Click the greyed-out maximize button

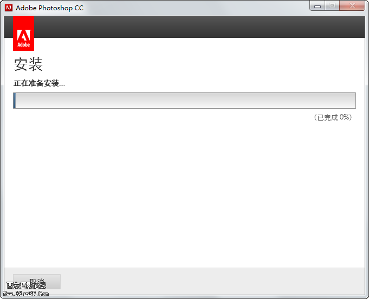click(331, 6)
